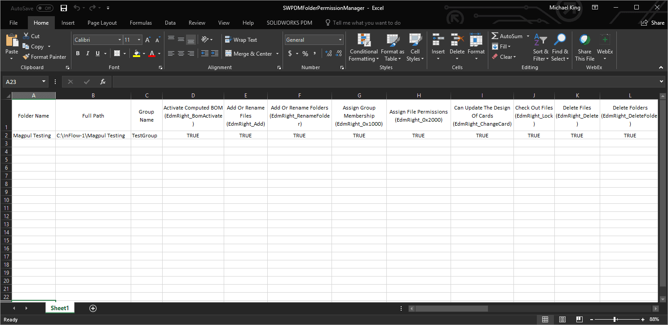The height and width of the screenshot is (325, 668).
Task: Toggle Italic formatting
Action: [x=88, y=53]
